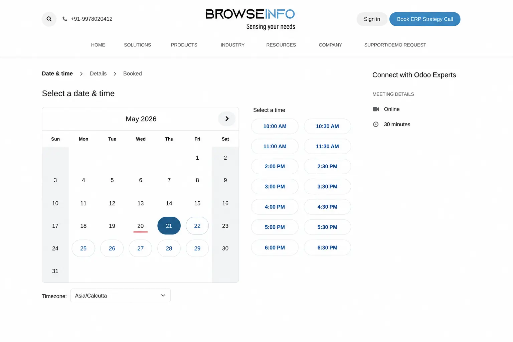
Task: Click the phone handset icon
Action: click(65, 19)
